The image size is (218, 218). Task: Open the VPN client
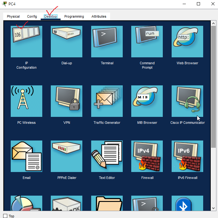(x=67, y=101)
